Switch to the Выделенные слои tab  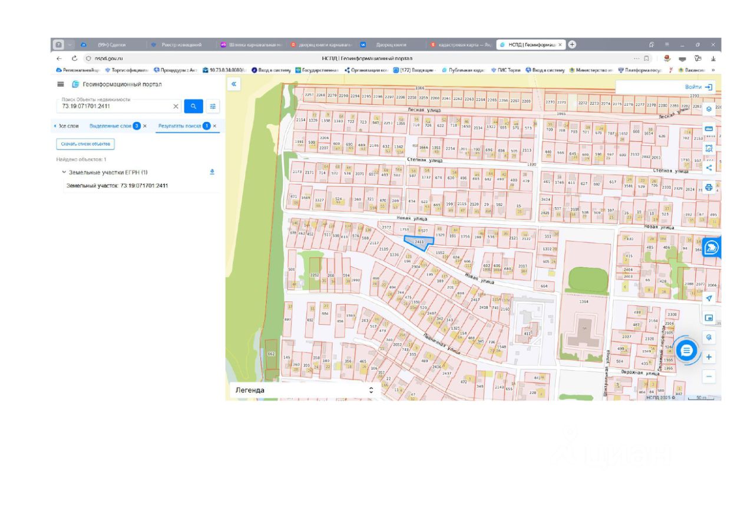click(110, 126)
